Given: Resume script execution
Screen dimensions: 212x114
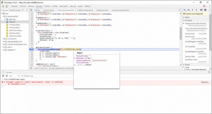Looking at the screenshot, I should click(184, 10).
